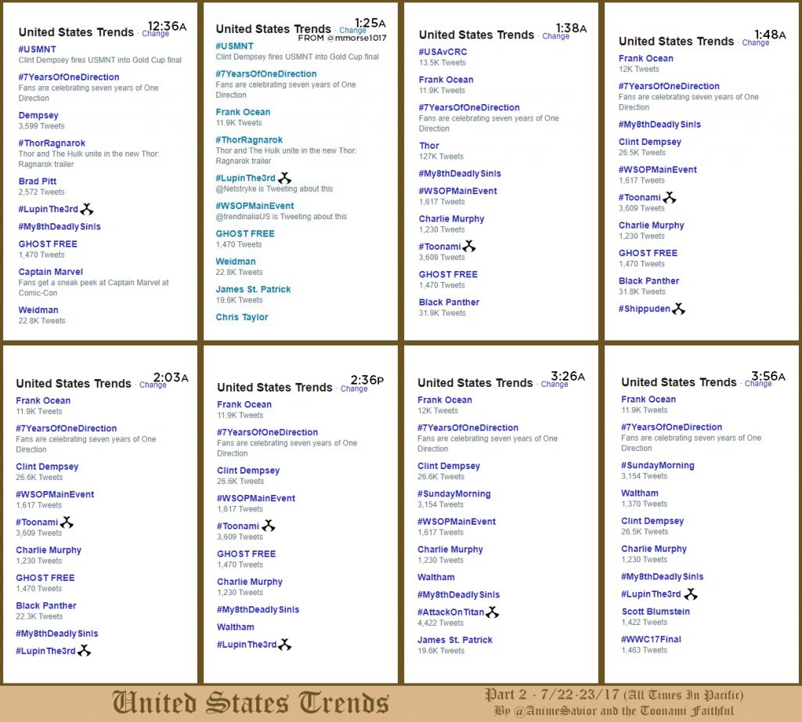Open the Scott Blumstein trend
The image size is (802, 722).
point(656,612)
